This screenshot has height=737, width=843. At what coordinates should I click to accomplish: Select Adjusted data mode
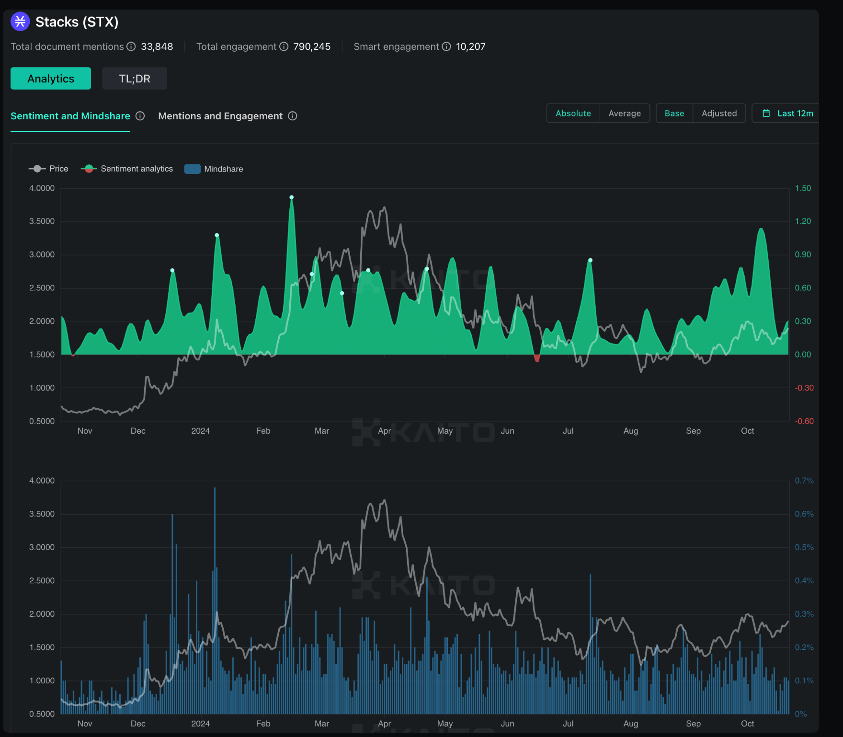719,113
